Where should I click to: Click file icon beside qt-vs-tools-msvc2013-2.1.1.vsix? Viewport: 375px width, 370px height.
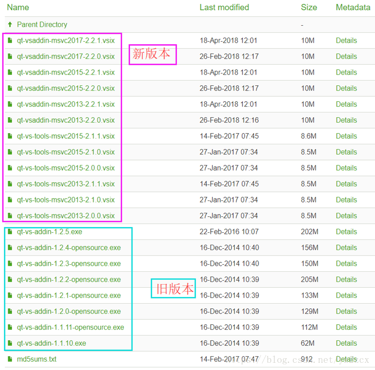[x=10, y=183]
